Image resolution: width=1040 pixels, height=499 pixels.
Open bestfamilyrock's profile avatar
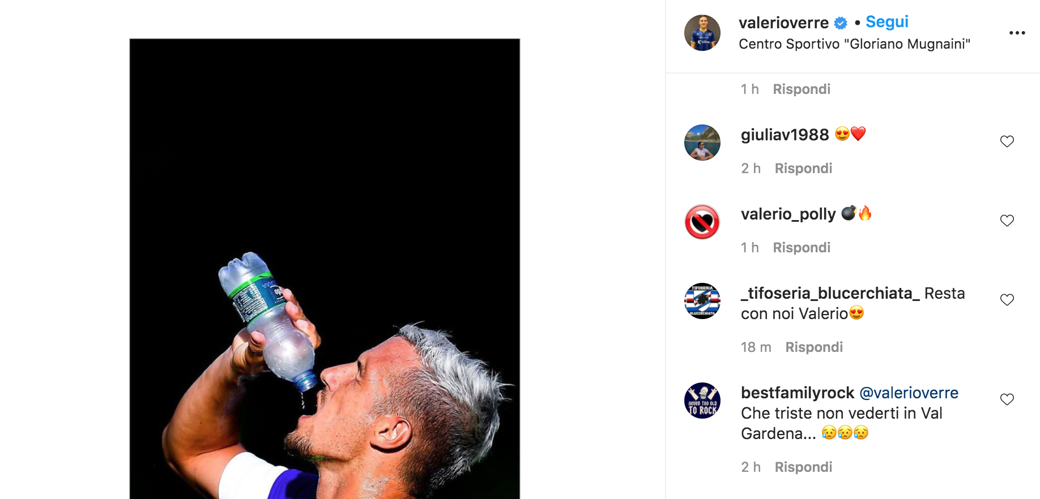pos(702,401)
